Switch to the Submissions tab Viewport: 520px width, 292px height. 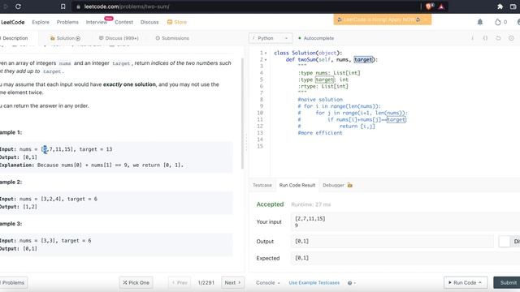[x=172, y=38]
